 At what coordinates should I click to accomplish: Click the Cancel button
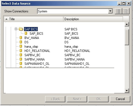120,99
